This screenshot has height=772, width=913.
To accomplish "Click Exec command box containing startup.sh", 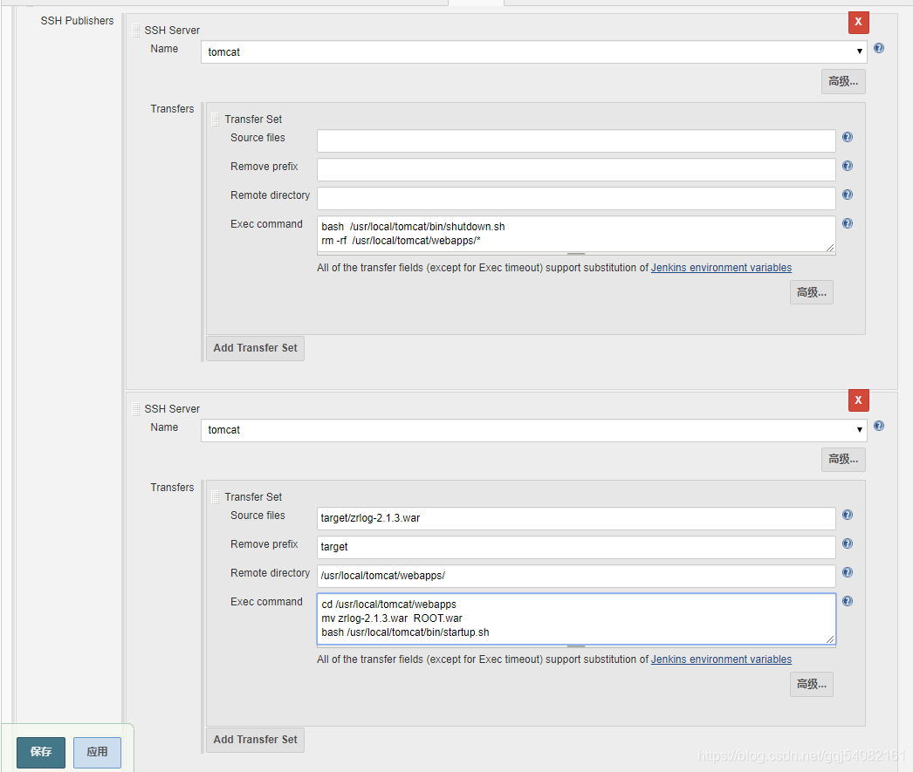I will point(576,619).
